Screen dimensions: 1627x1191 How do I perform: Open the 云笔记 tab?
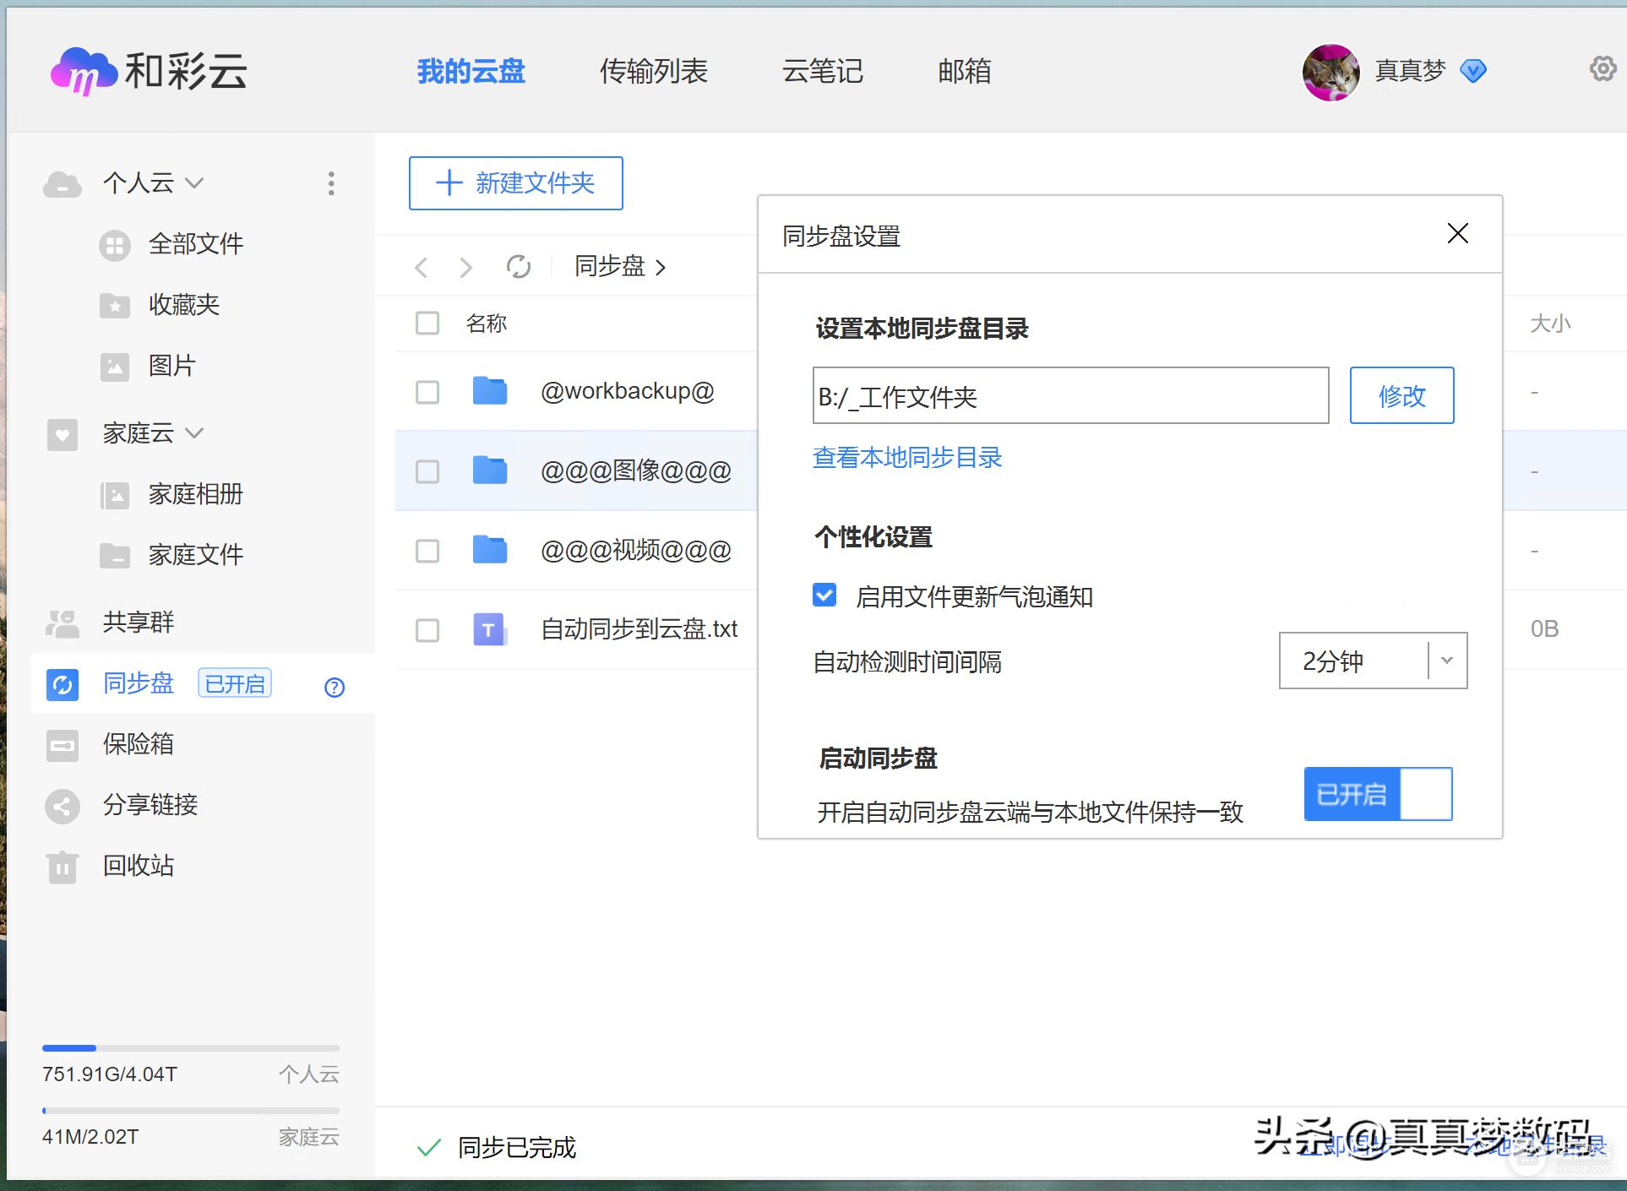822,71
